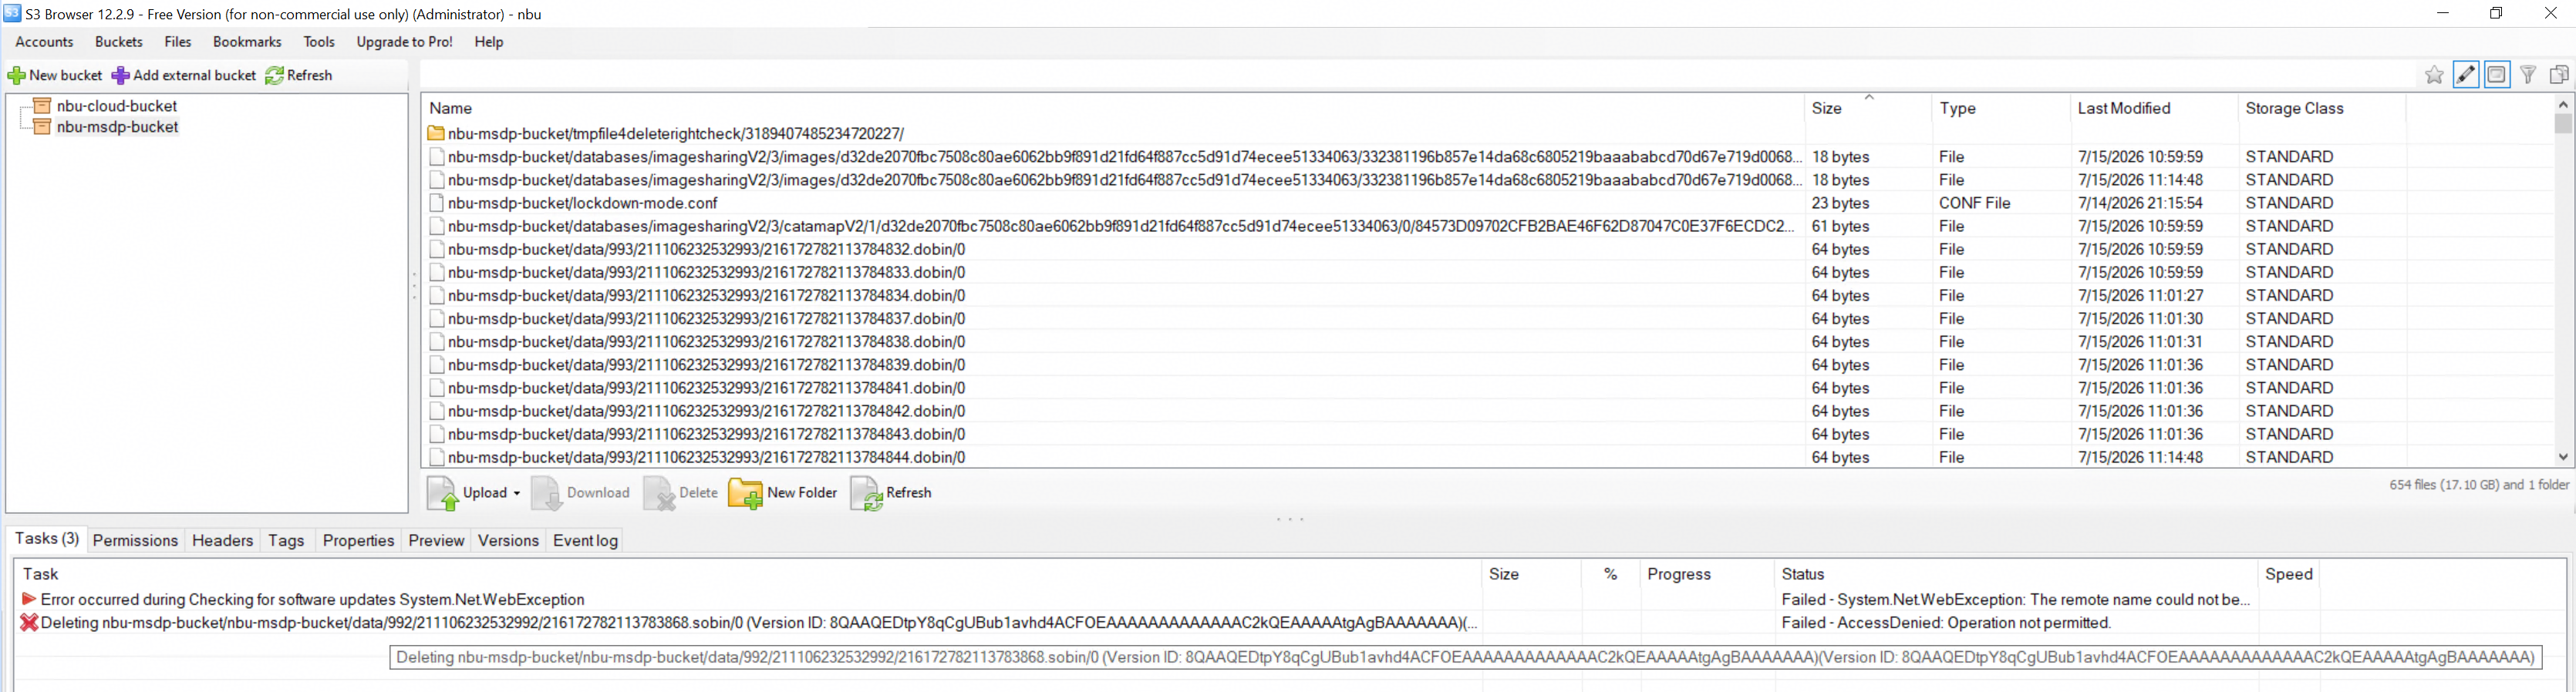Refresh the bucket list

pyautogui.click(x=299, y=75)
